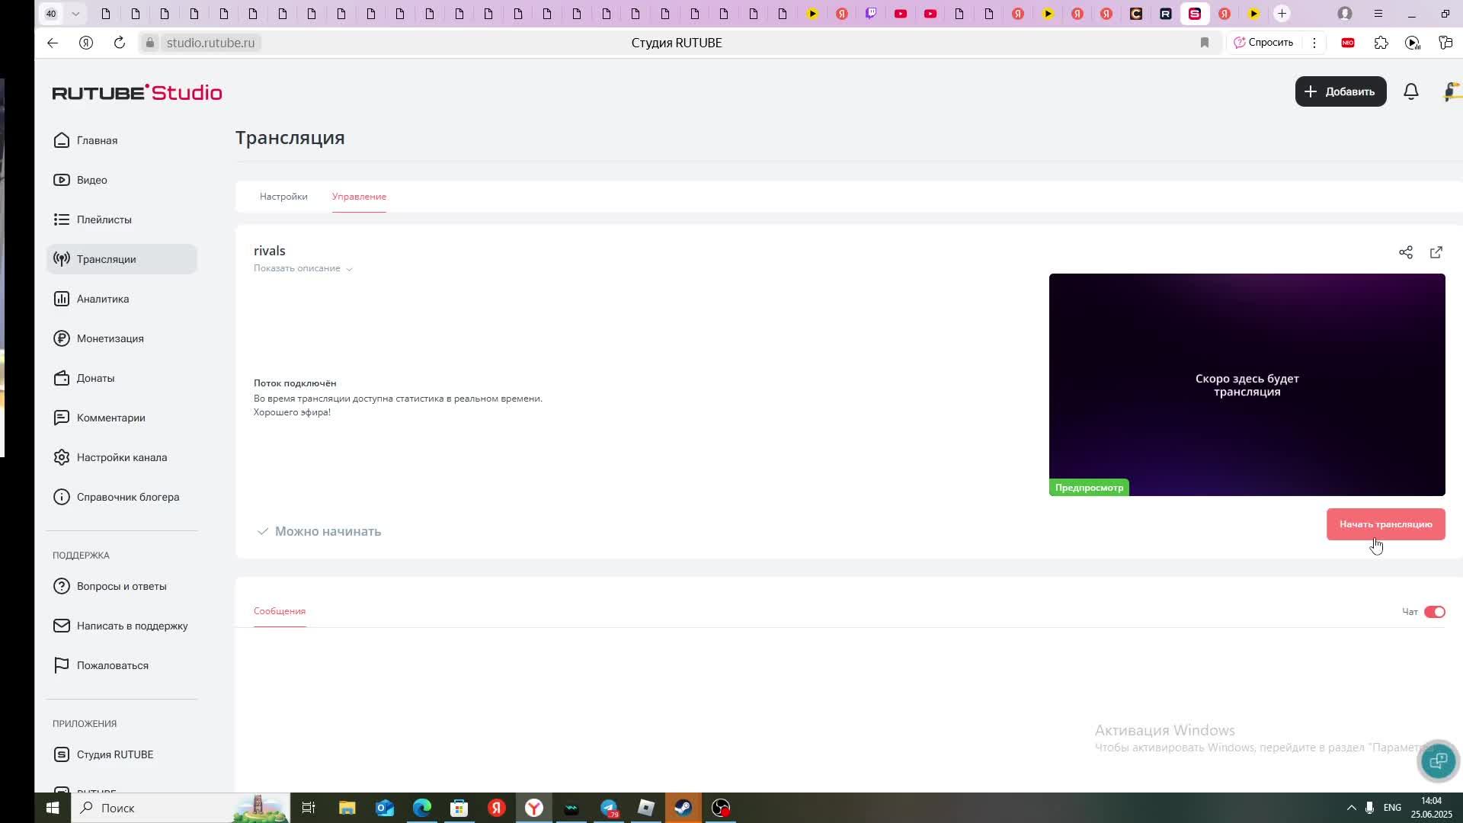The image size is (1463, 823).
Task: Open Монетизация sidebar section
Action: (x=110, y=338)
